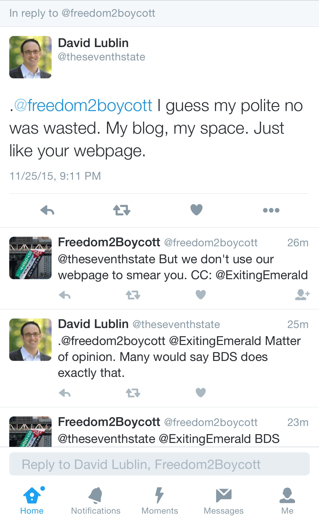
Task: Like Freedom2Boycott's 26m tweet
Action: [201, 295]
